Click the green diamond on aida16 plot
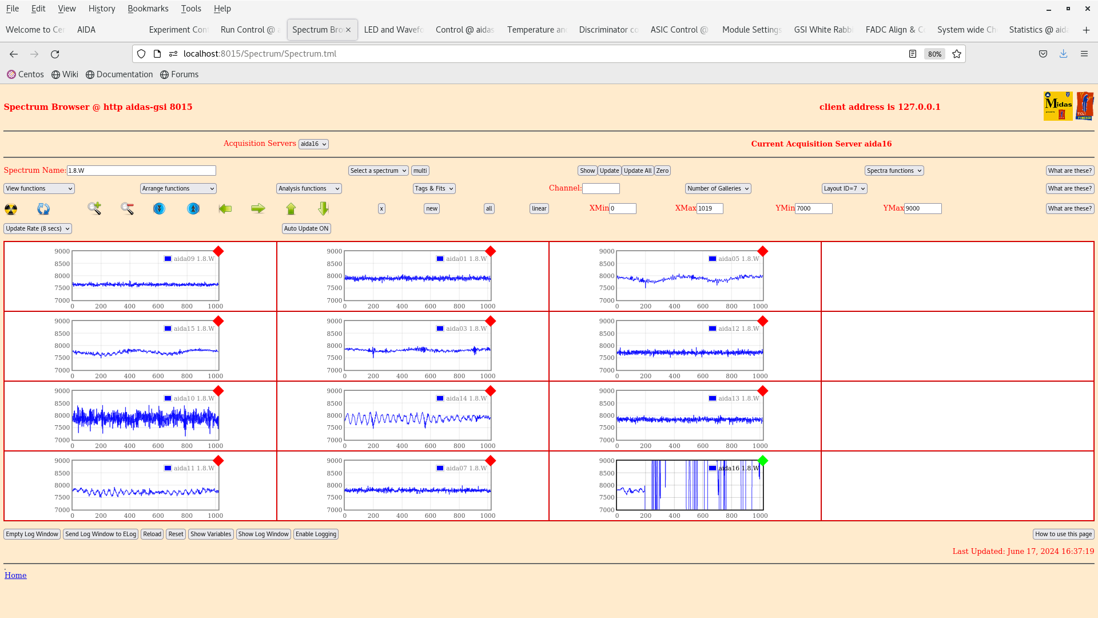The image size is (1098, 618). (762, 461)
